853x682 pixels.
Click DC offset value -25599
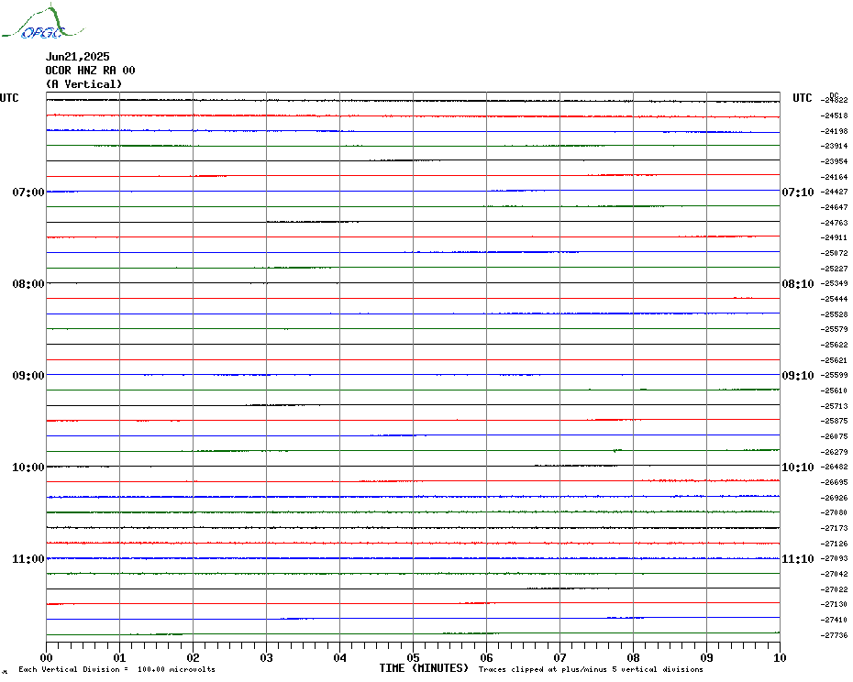(835, 375)
